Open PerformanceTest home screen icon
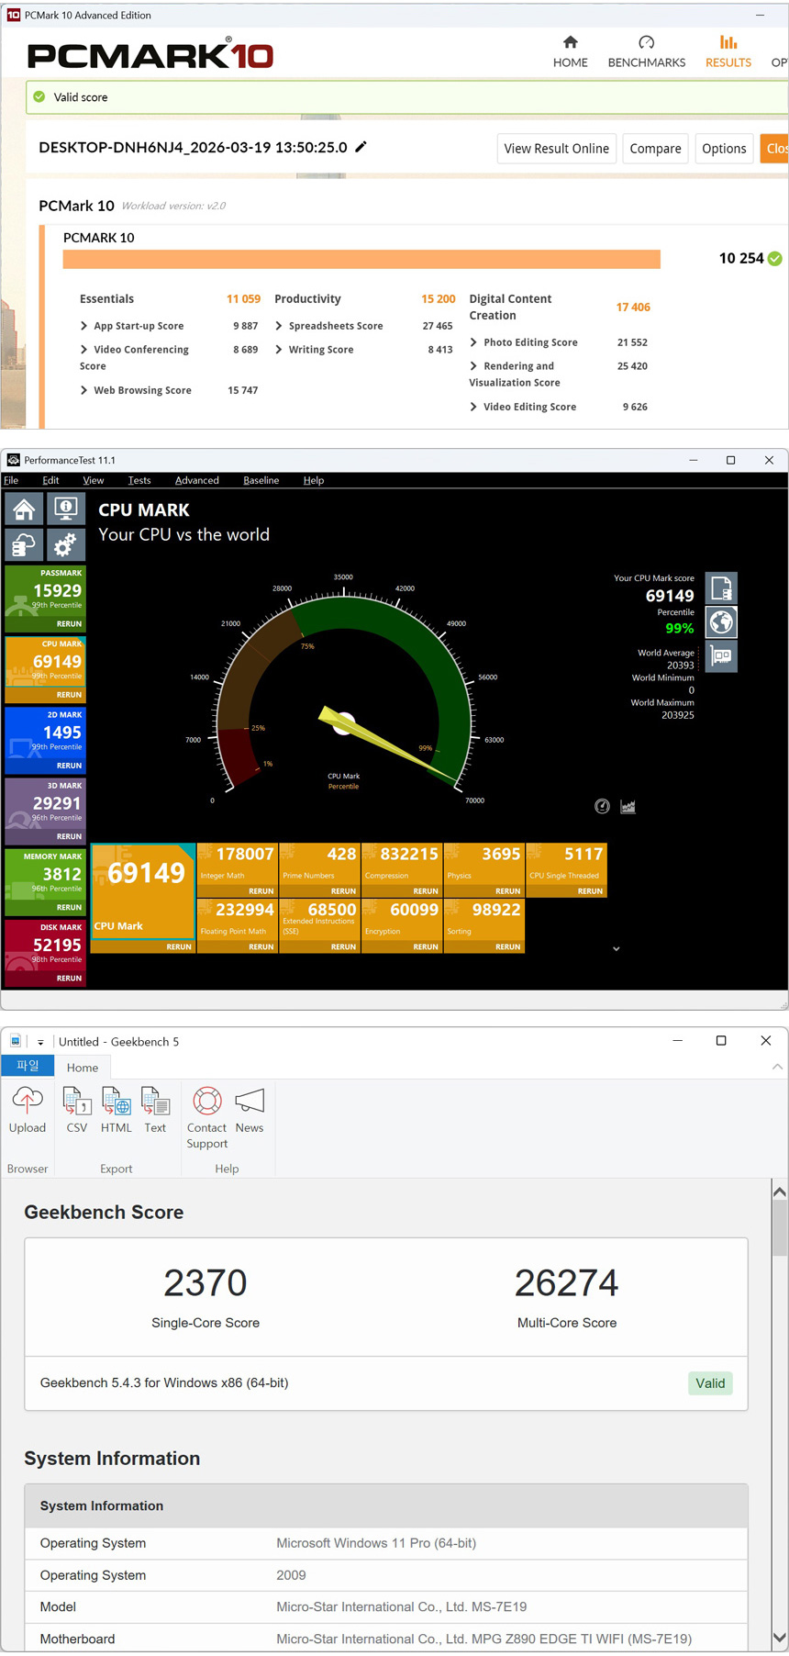Image resolution: width=789 pixels, height=1656 pixels. point(25,509)
